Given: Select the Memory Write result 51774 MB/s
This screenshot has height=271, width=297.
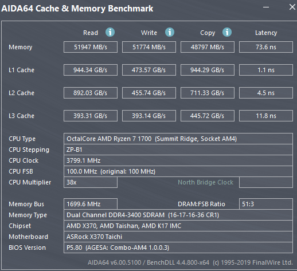Looking at the screenshot, I should tap(149, 47).
